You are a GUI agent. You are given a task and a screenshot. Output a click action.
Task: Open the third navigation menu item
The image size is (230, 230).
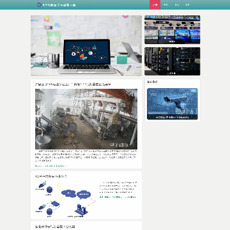click(176, 4)
